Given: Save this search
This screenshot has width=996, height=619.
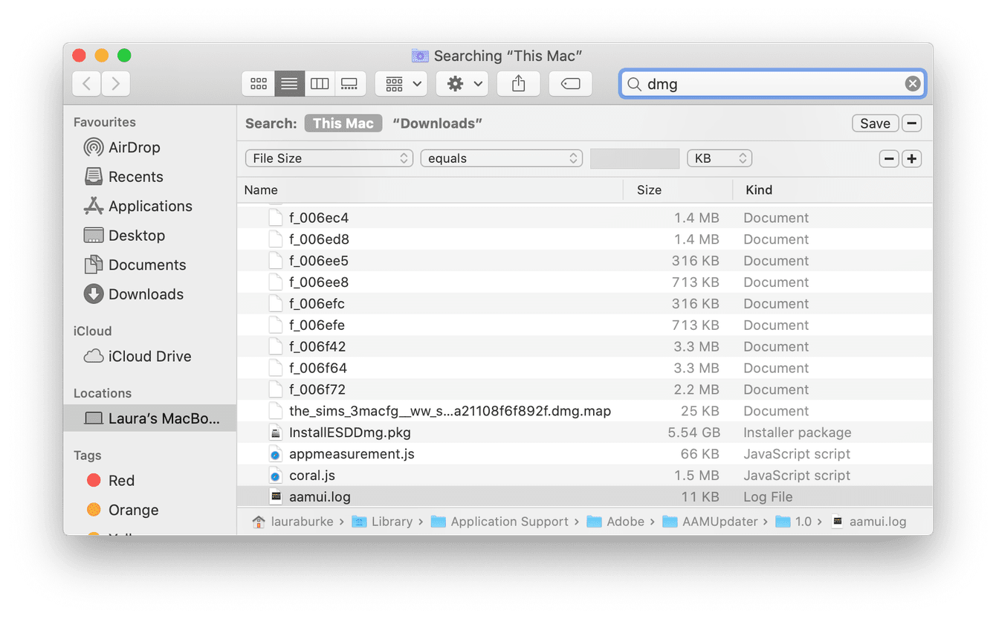Looking at the screenshot, I should (x=875, y=123).
